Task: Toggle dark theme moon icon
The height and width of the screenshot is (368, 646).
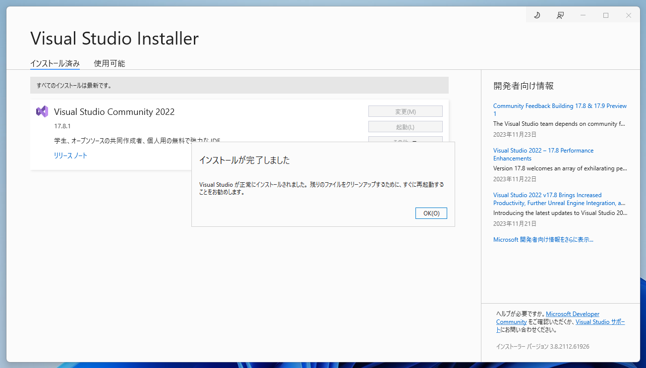Action: tap(537, 15)
